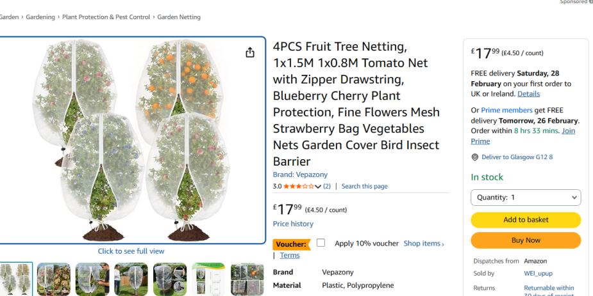Tick the Apply 10% voucher checkbox
This screenshot has width=593, height=296.
(321, 243)
